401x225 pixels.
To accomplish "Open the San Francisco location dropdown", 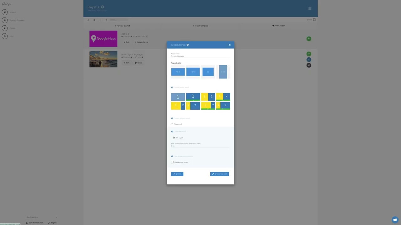I will 42,217.
